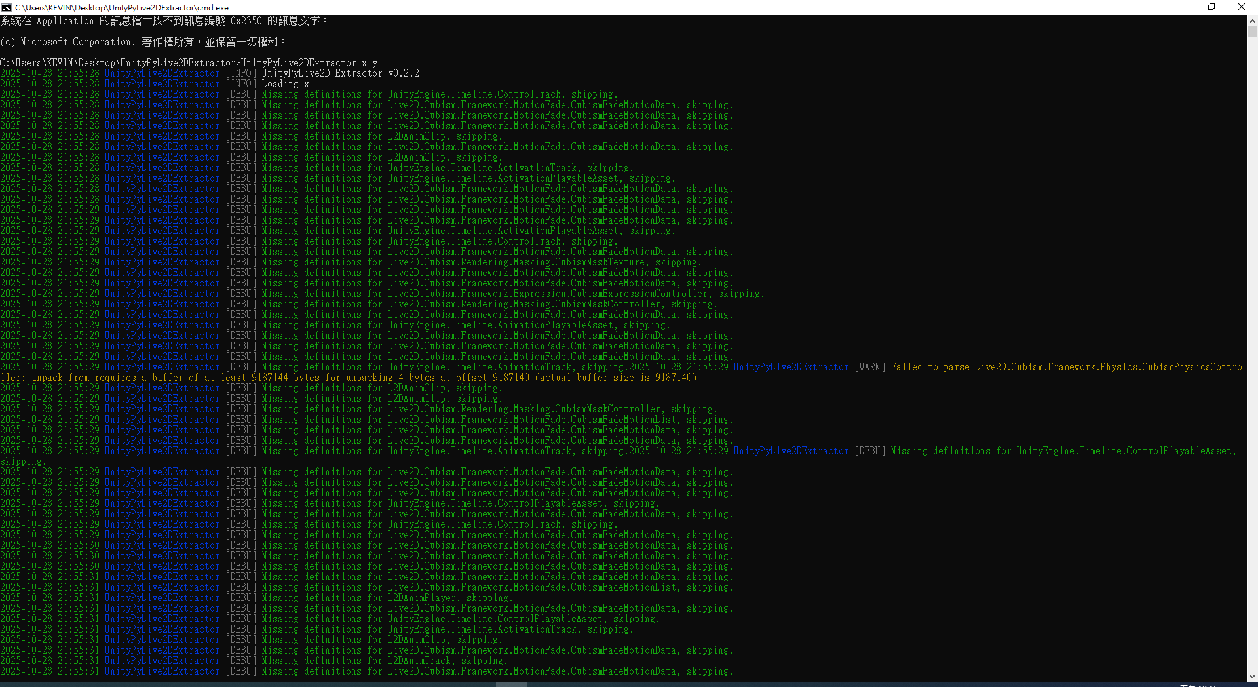1258x687 pixels.
Task: Click the scrollbar down arrow
Action: tap(1252, 676)
